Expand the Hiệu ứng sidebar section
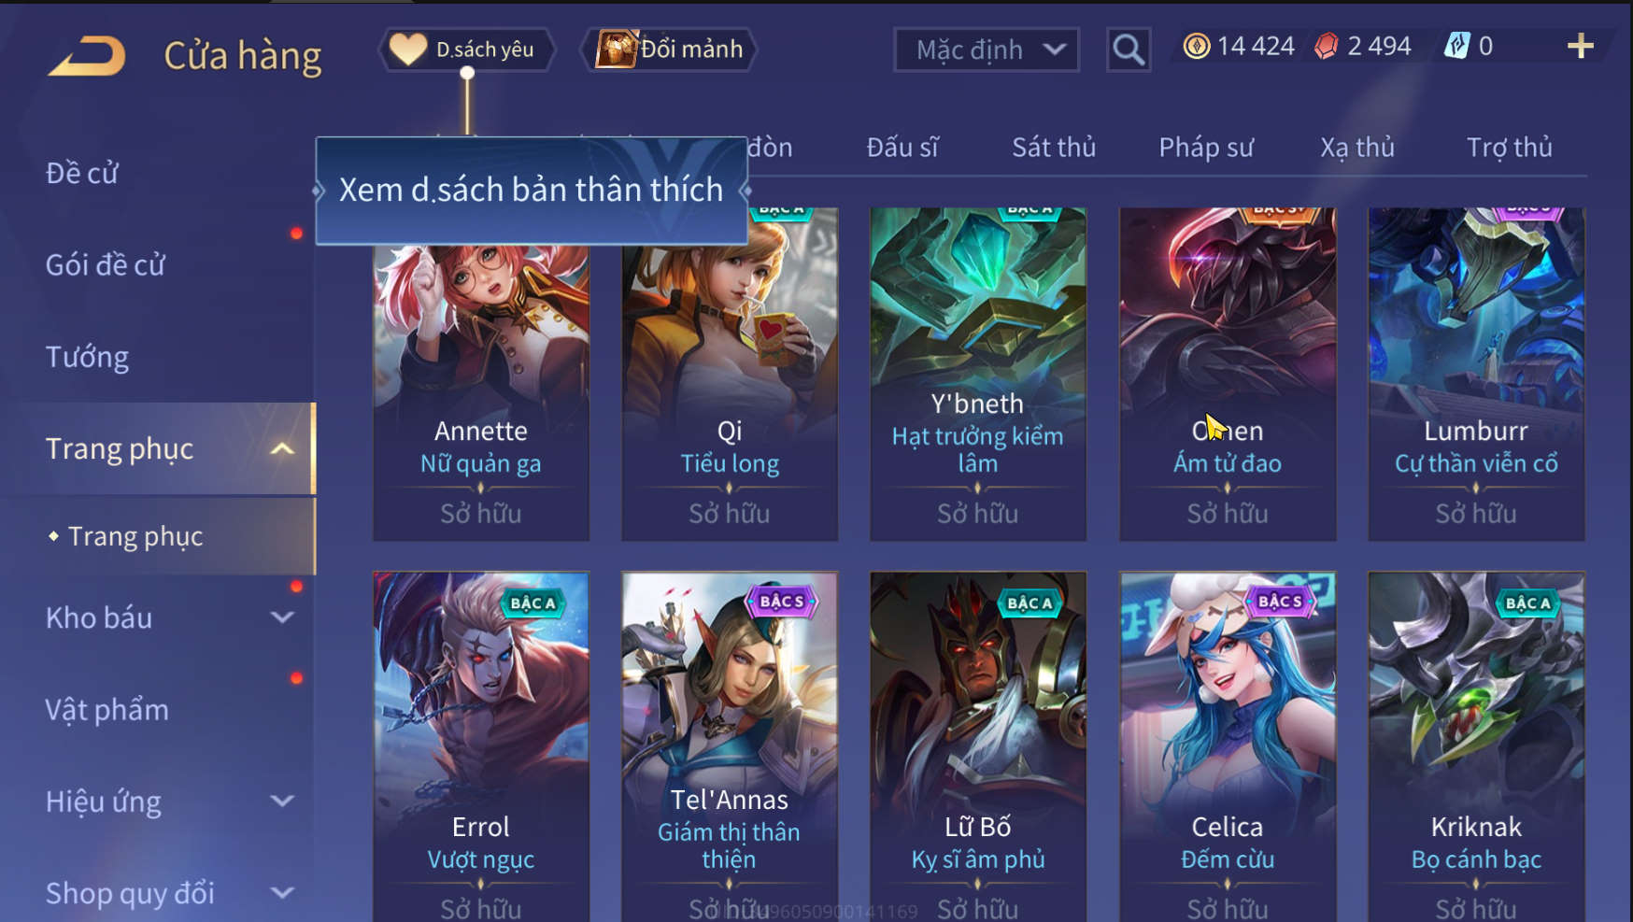This screenshot has width=1633, height=922. 282,801
